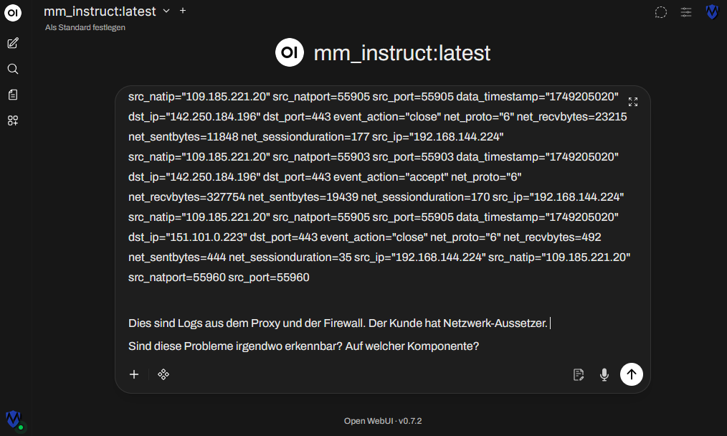Click the note icon left of microphone
This screenshot has width=727, height=436.
[x=579, y=374]
